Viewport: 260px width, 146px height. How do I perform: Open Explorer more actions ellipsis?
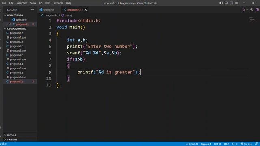[32, 10]
